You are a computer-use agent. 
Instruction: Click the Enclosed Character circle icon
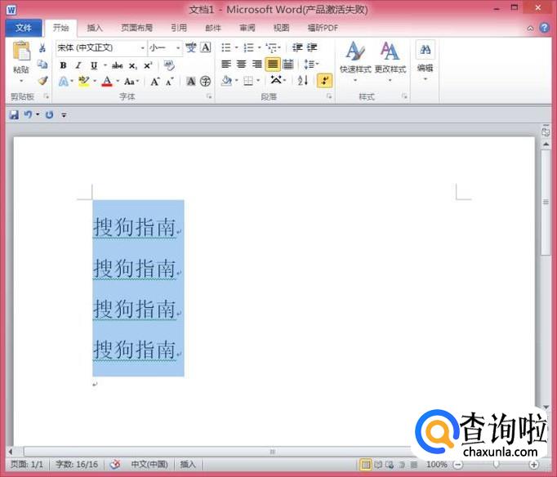pyautogui.click(x=205, y=82)
